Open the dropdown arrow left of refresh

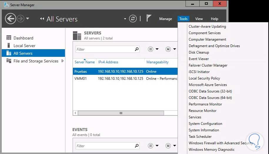tap(125, 19)
